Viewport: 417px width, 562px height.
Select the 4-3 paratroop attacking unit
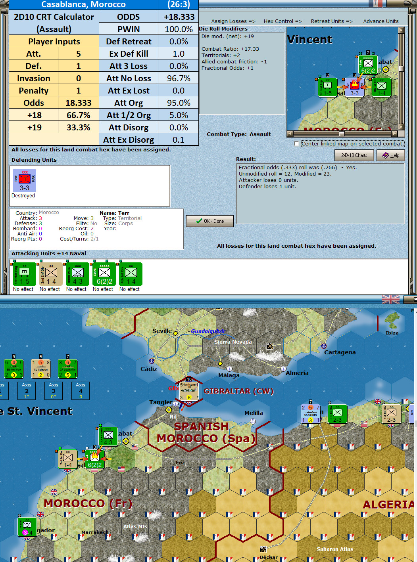tap(78, 274)
